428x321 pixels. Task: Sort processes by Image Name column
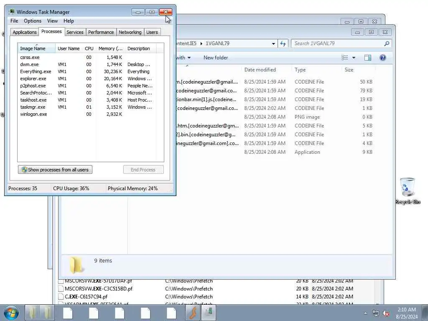pos(37,48)
